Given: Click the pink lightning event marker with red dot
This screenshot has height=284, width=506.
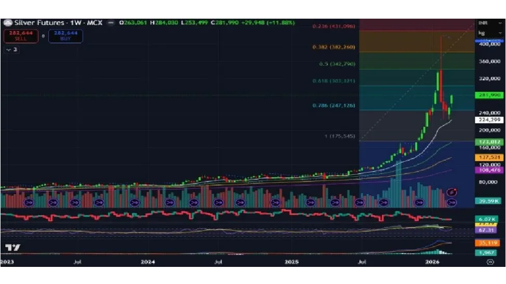Looking at the screenshot, I should click(451, 193).
